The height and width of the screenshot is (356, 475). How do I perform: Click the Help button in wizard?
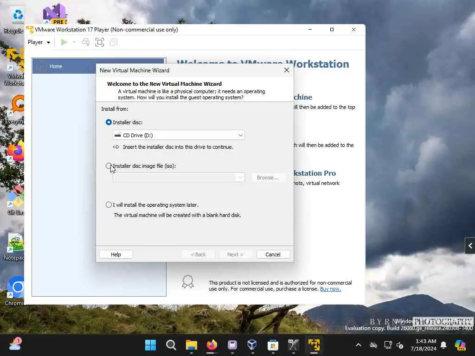tap(116, 254)
